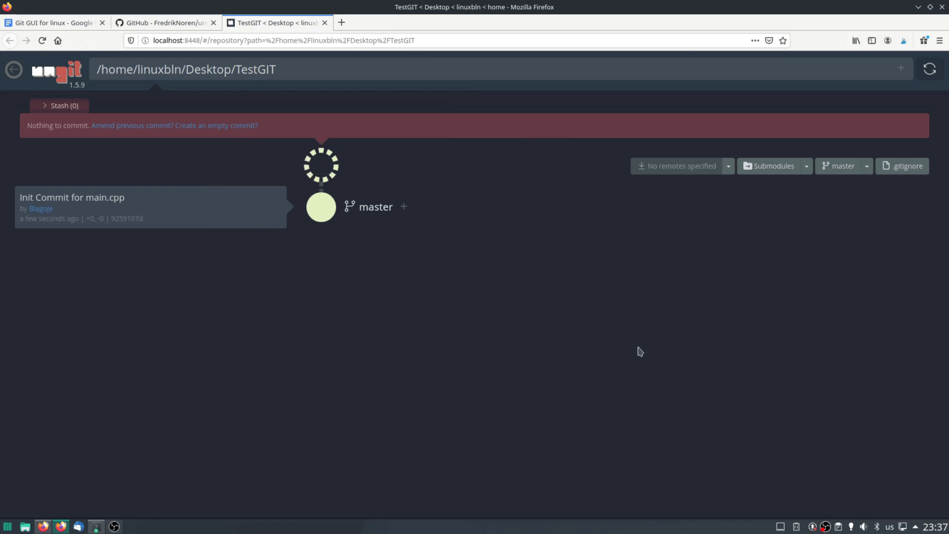Reload the page in Firefox

click(42, 40)
